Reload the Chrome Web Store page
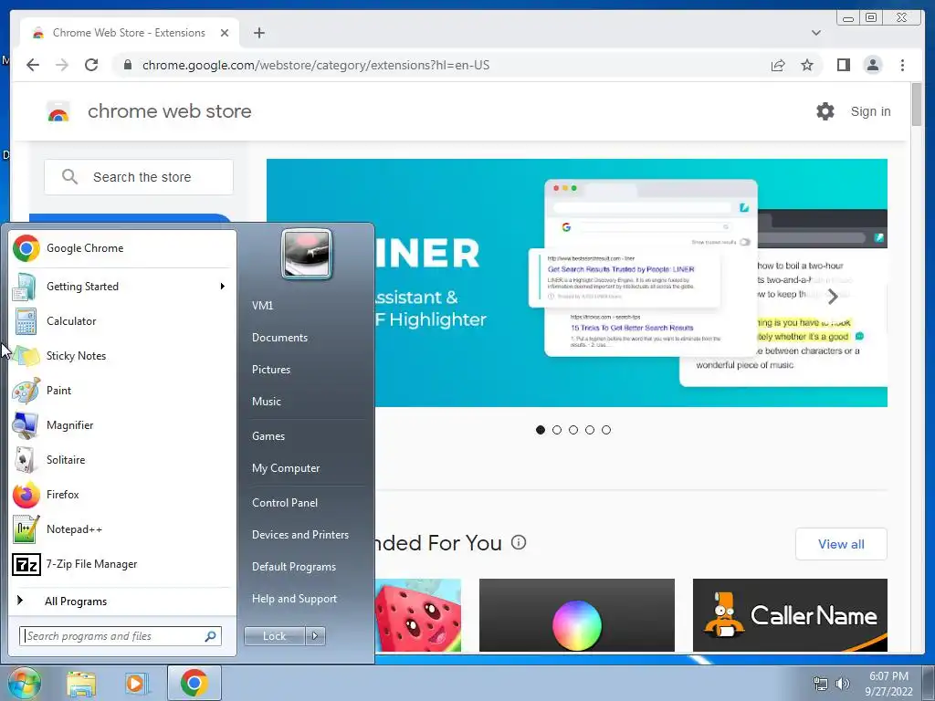Image resolution: width=935 pixels, height=701 pixels. click(x=91, y=65)
